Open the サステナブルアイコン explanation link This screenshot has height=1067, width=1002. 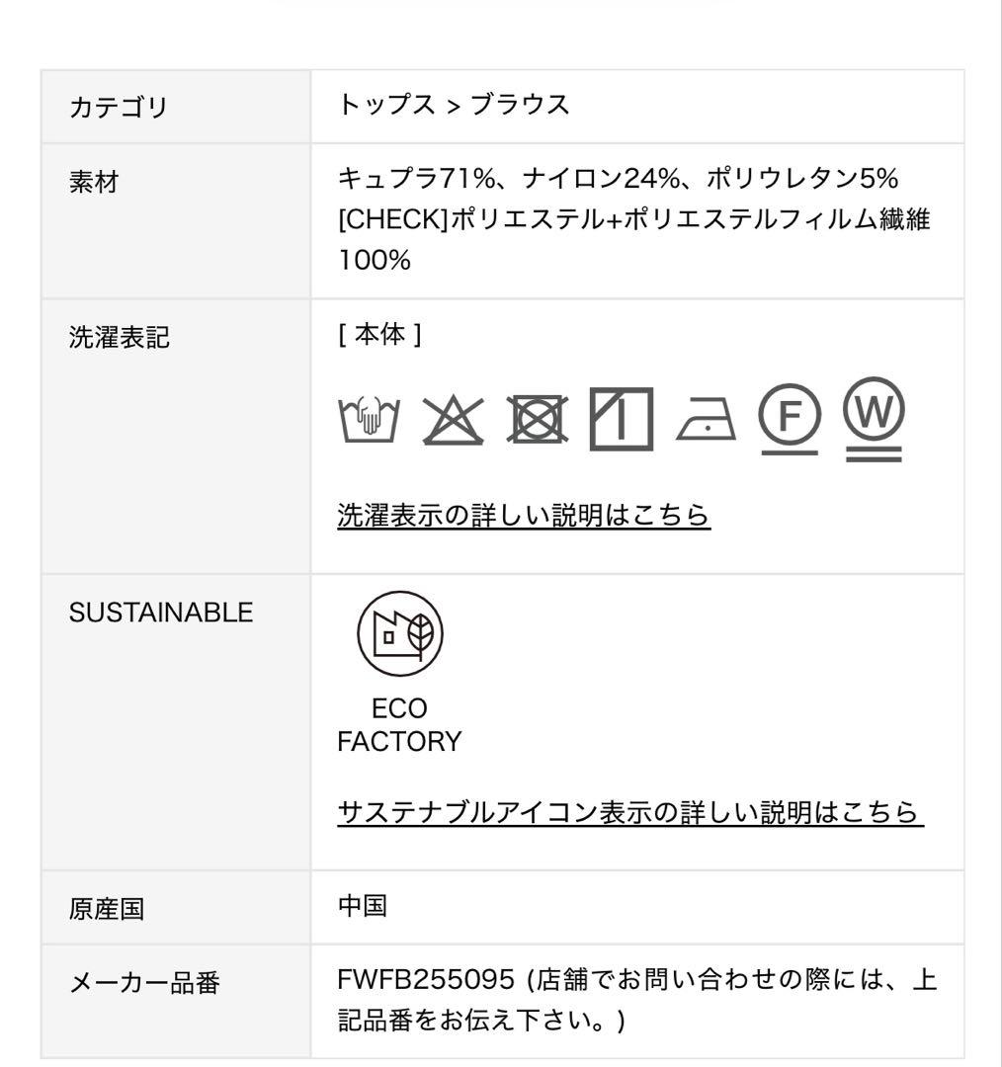coord(630,814)
